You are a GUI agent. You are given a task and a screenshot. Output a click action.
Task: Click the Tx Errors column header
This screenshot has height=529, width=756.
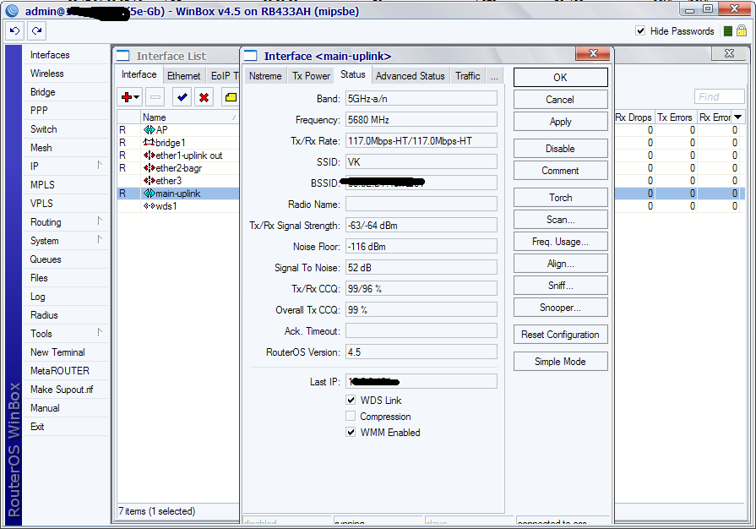click(x=675, y=117)
